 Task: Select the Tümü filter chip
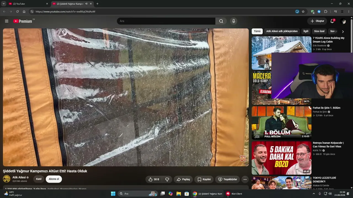(x=257, y=31)
